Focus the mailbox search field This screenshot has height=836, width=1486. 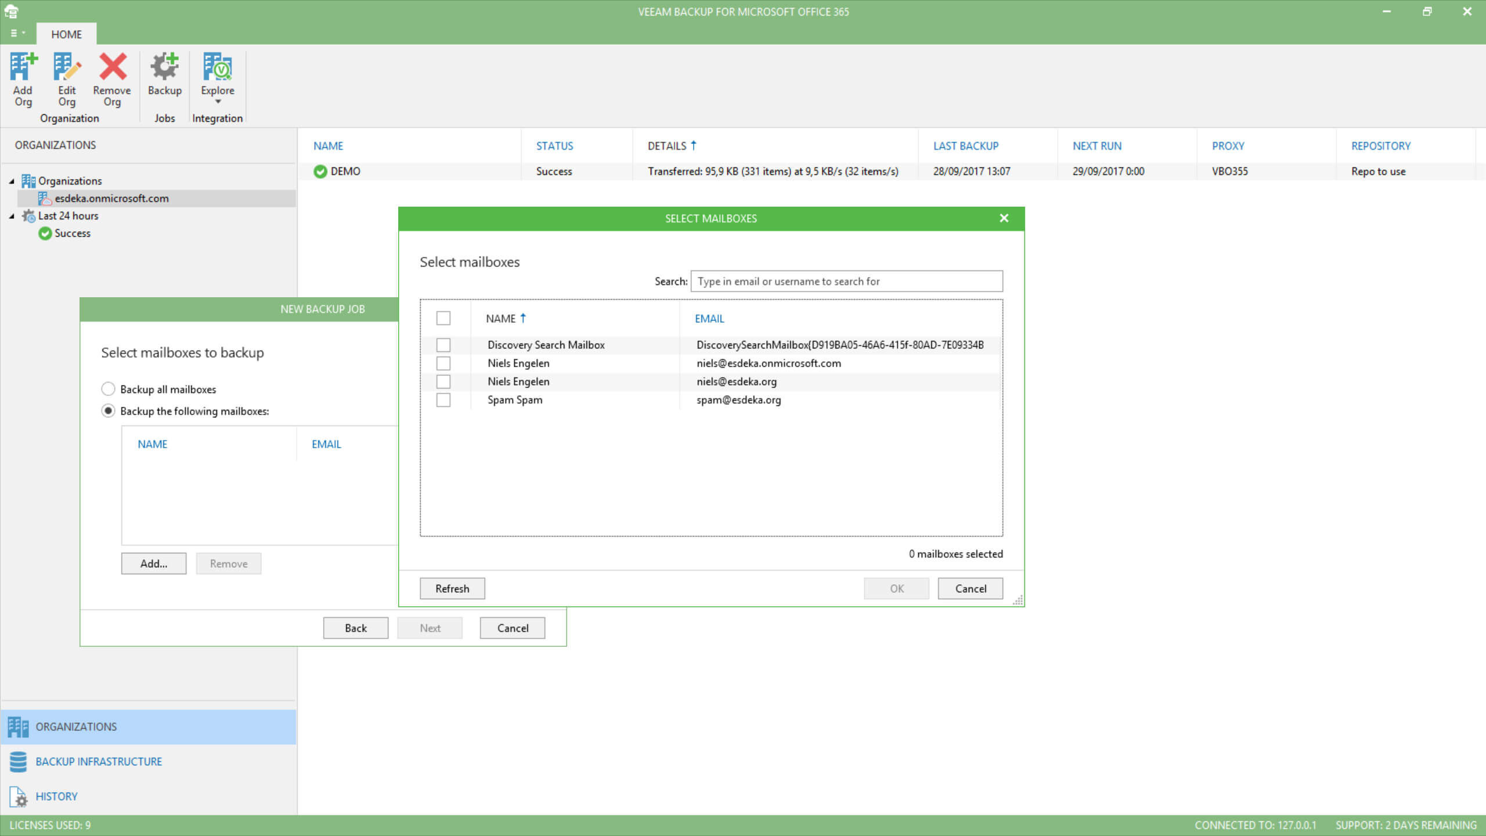pos(846,282)
